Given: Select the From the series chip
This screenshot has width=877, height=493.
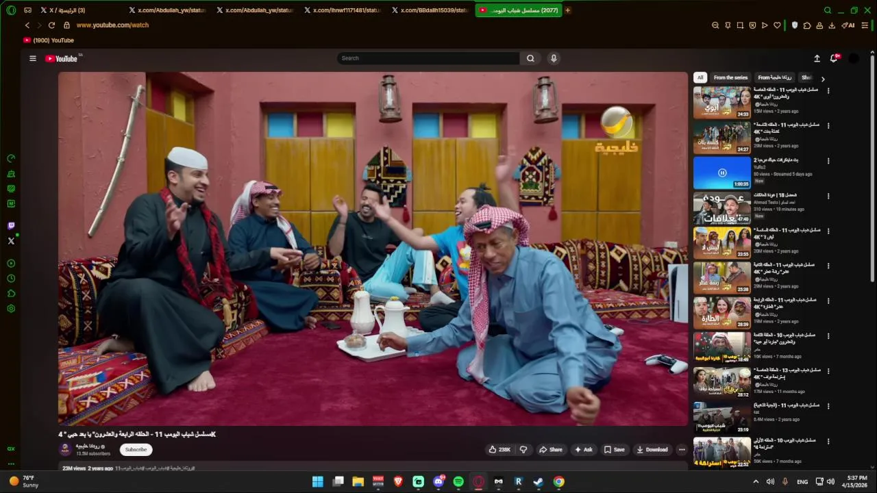Looking at the screenshot, I should (x=730, y=77).
